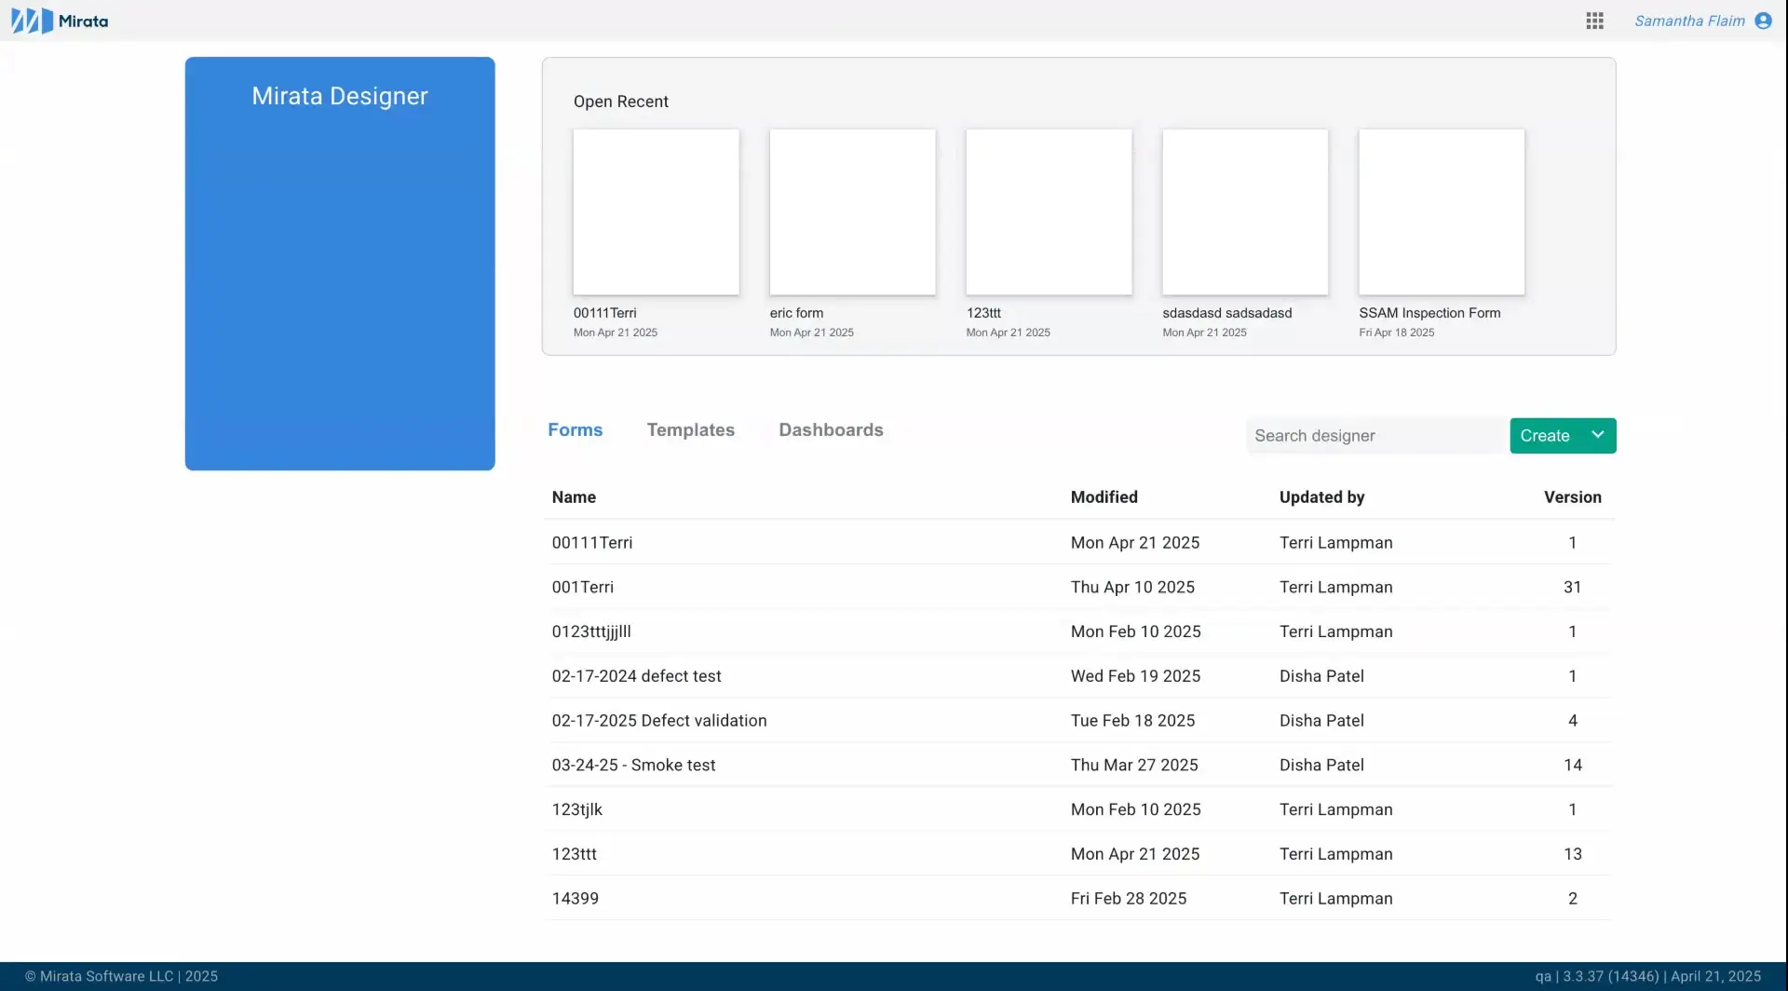Open the 03-24-25 - Smoke test form
Screen dimensions: 1788x991
[634, 765]
